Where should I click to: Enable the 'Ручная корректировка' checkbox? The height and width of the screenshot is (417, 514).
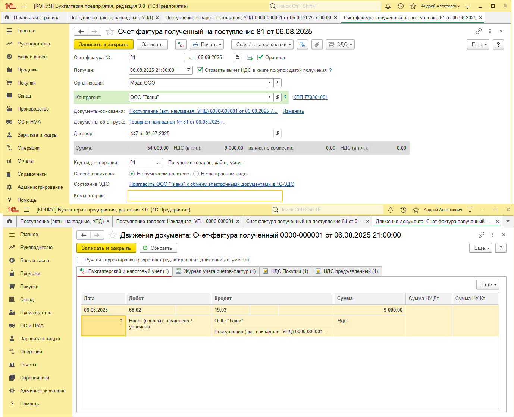point(79,260)
